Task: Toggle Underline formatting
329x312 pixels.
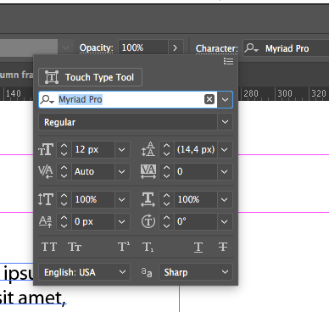Action: click(198, 248)
